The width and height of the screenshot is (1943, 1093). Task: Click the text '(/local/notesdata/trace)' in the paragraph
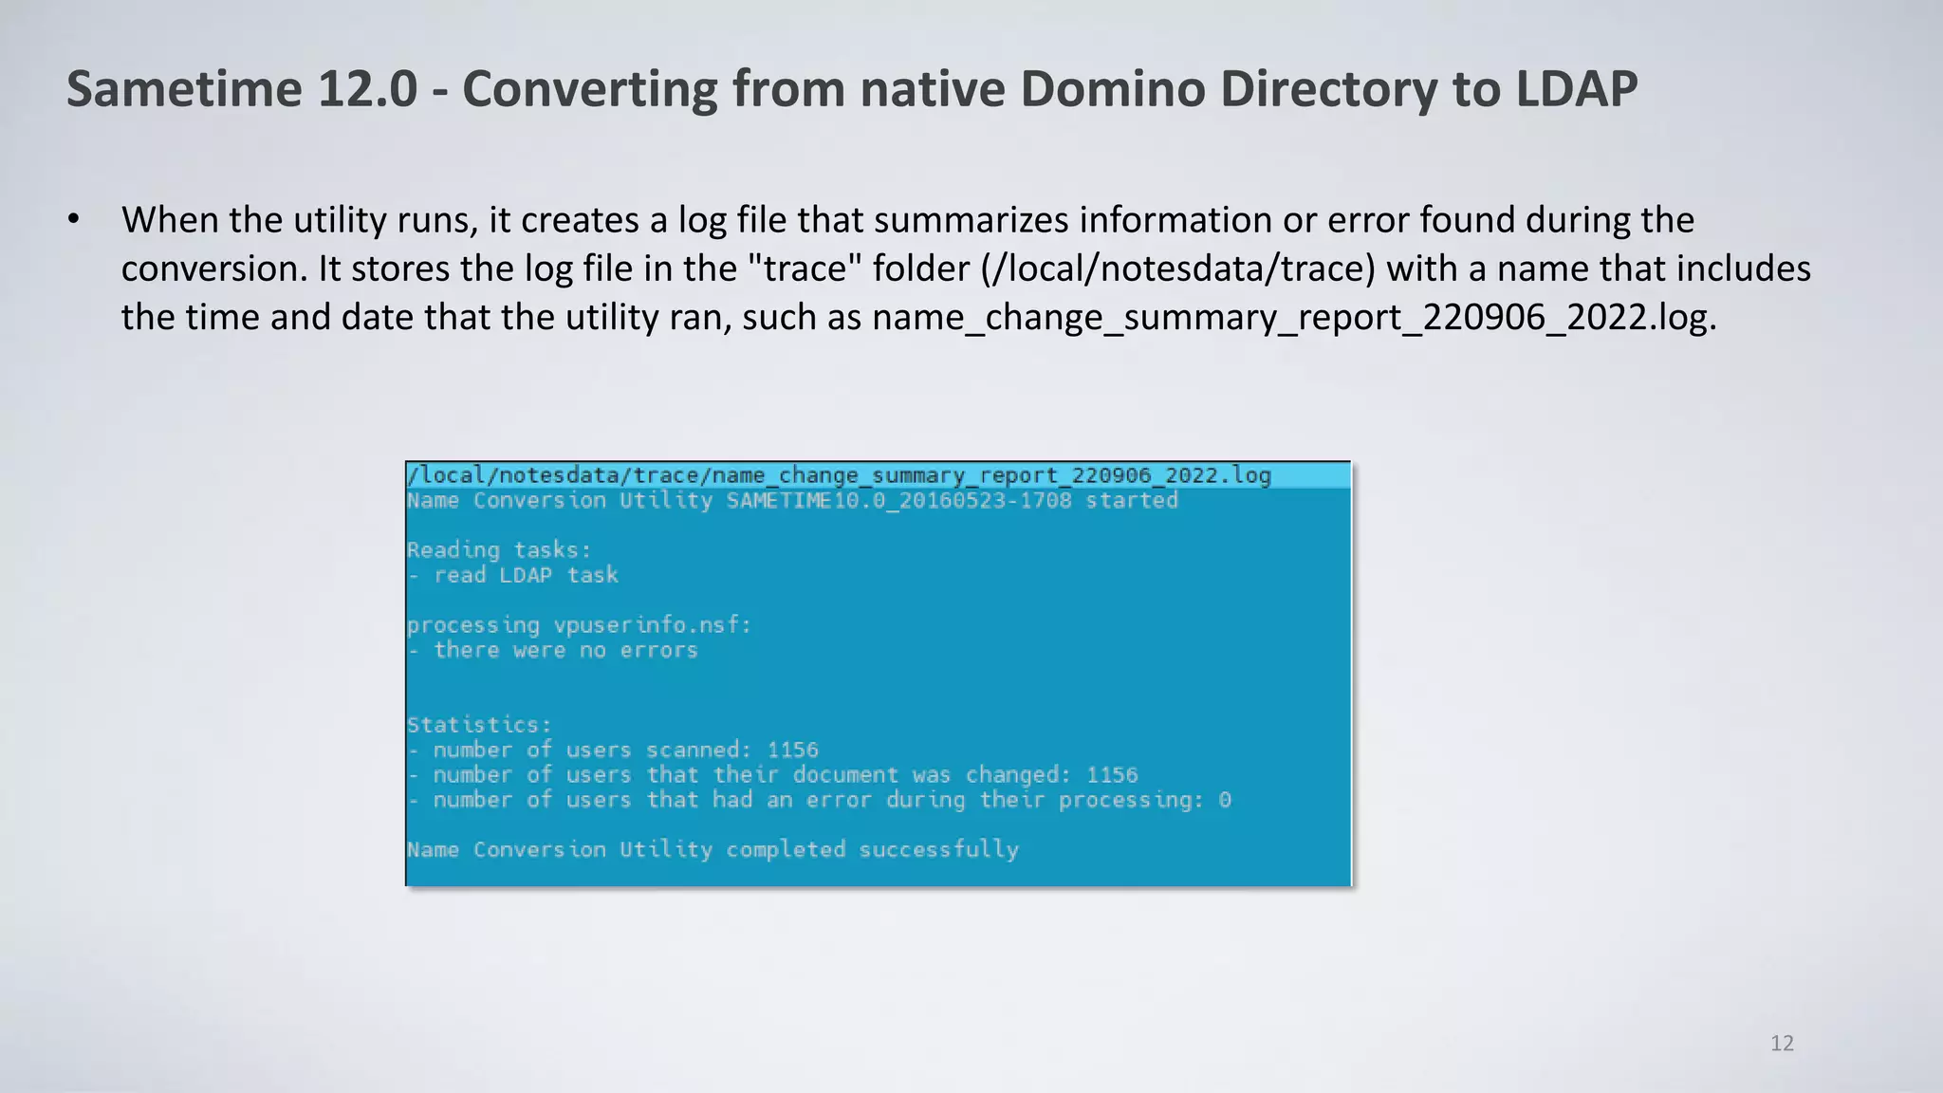pyautogui.click(x=1178, y=269)
